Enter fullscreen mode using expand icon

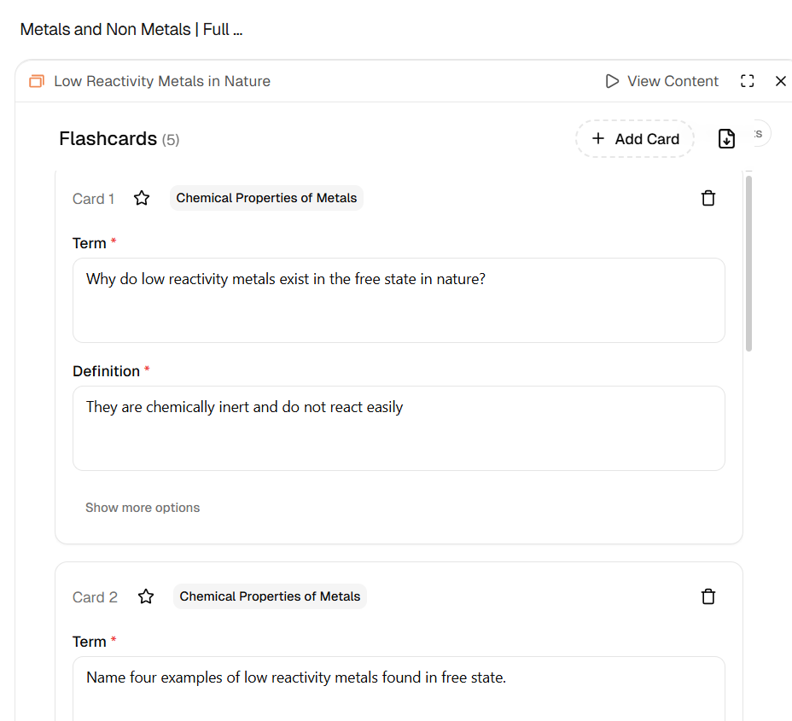pyautogui.click(x=747, y=81)
